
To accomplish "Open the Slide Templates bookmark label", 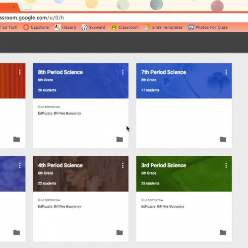I will tap(167, 27).
